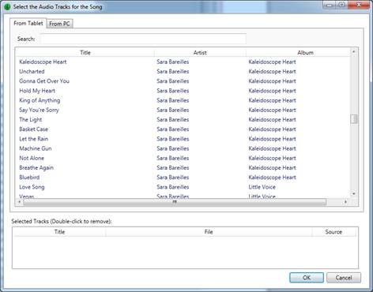Click horizontal scrollbar right arrow

point(345,202)
